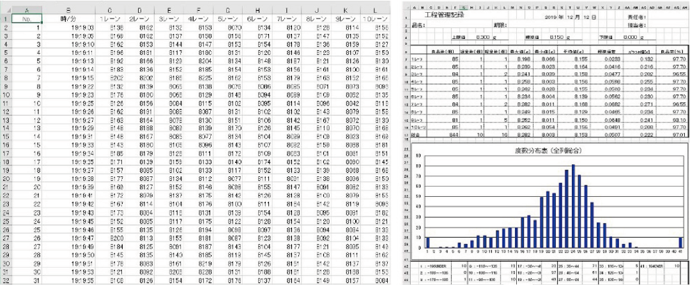Select column A header in the left sheet
This screenshot has width=690, height=285.
click(27, 10)
